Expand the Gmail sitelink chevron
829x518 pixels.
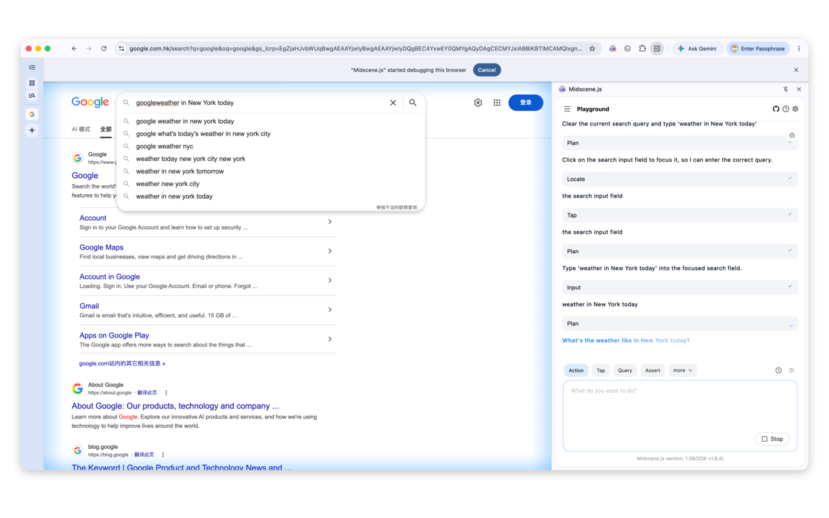[x=330, y=310]
